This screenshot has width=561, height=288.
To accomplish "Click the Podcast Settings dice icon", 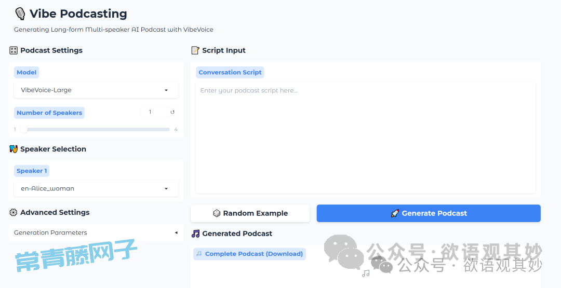I will [14, 50].
